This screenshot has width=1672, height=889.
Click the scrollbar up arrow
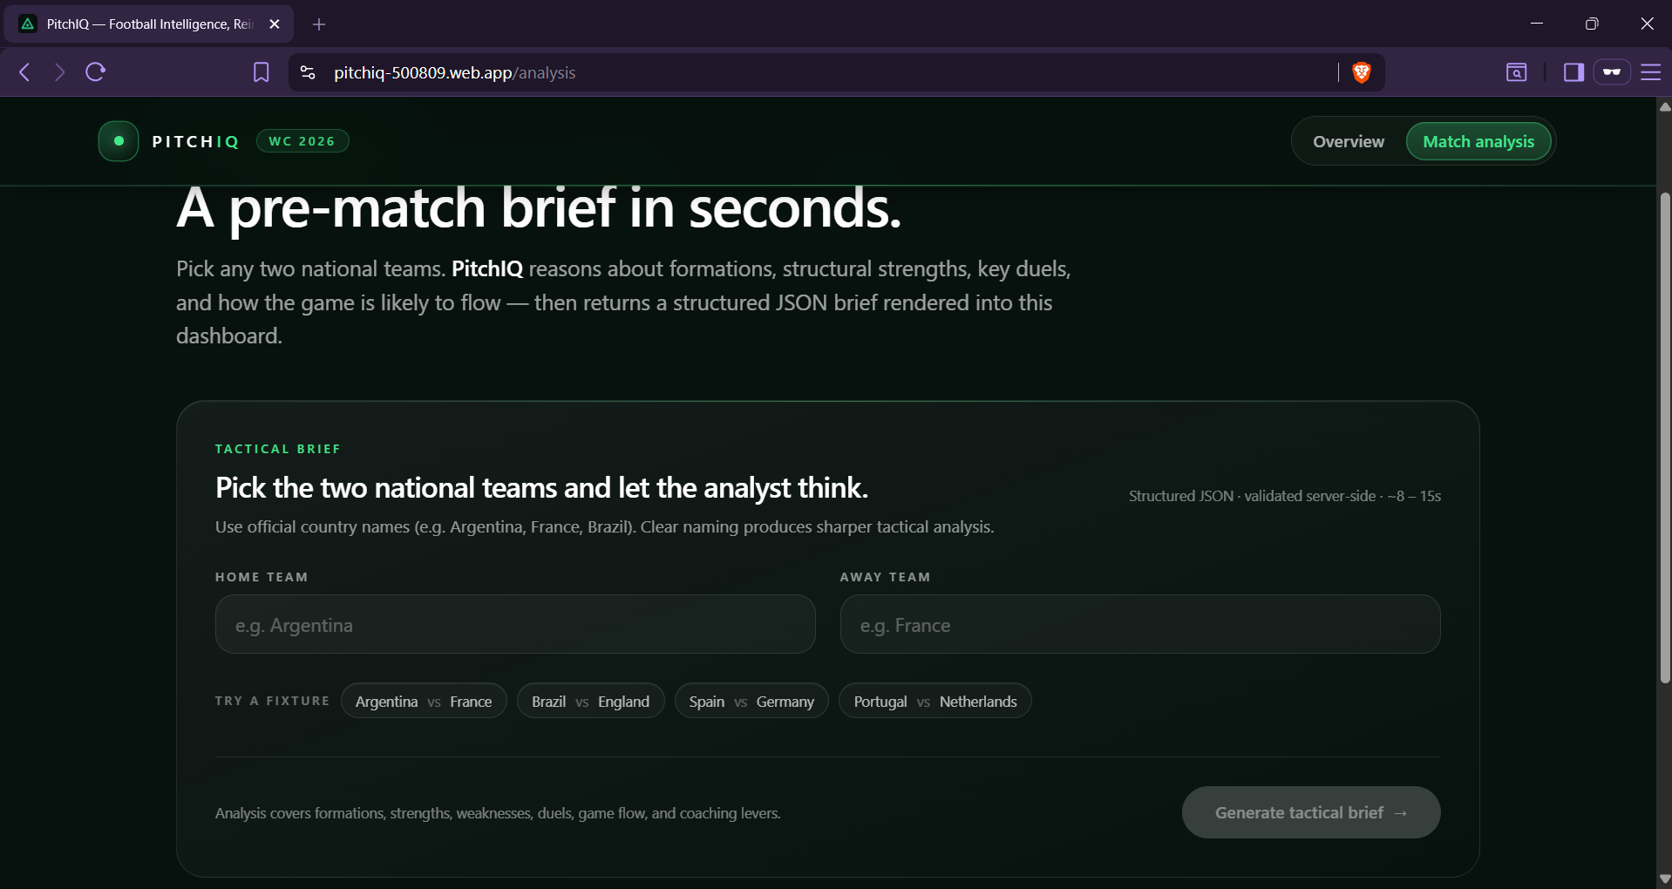pos(1665,106)
